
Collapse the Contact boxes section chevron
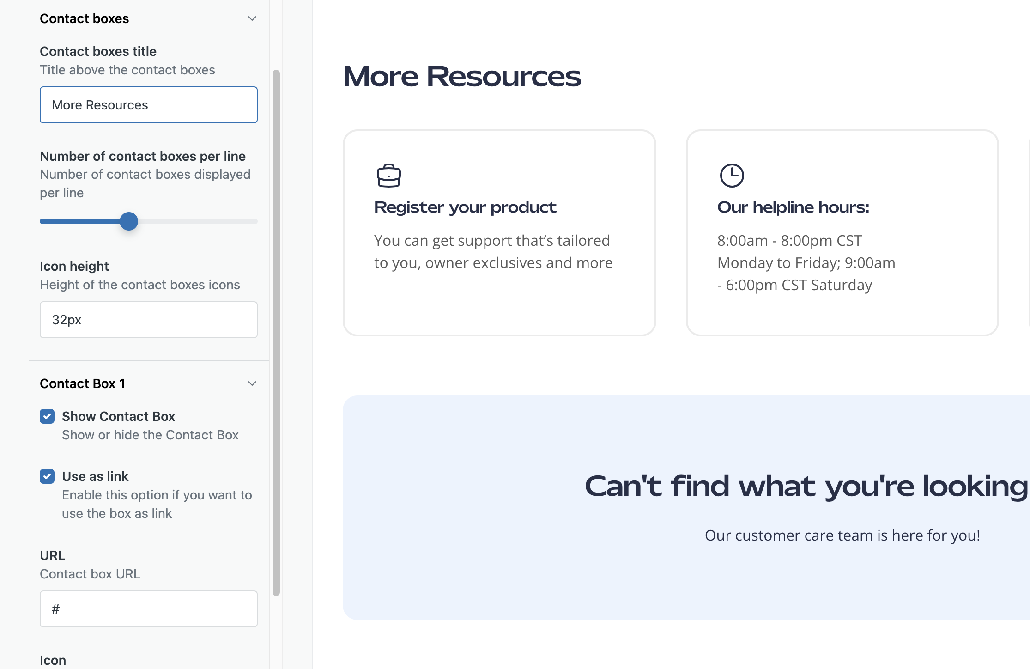click(252, 18)
